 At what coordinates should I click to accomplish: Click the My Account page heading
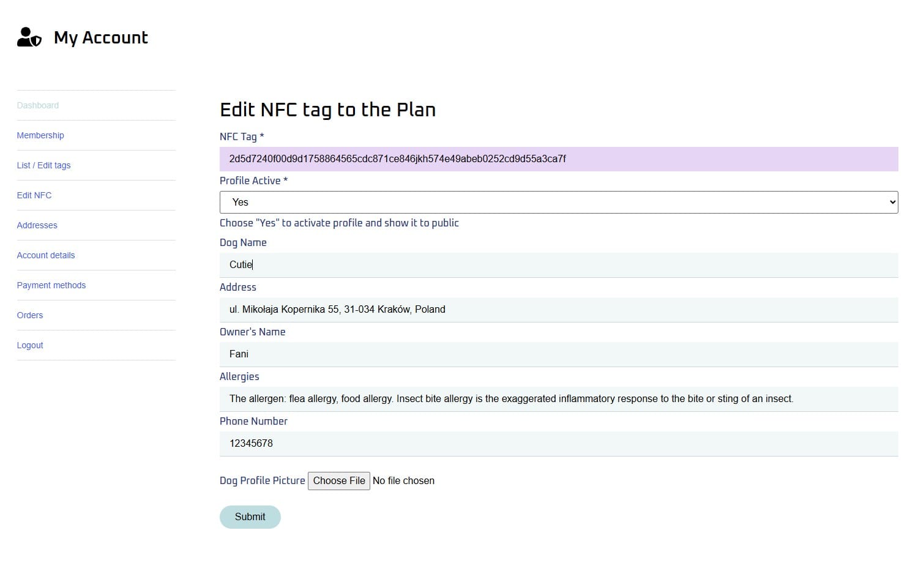(101, 38)
